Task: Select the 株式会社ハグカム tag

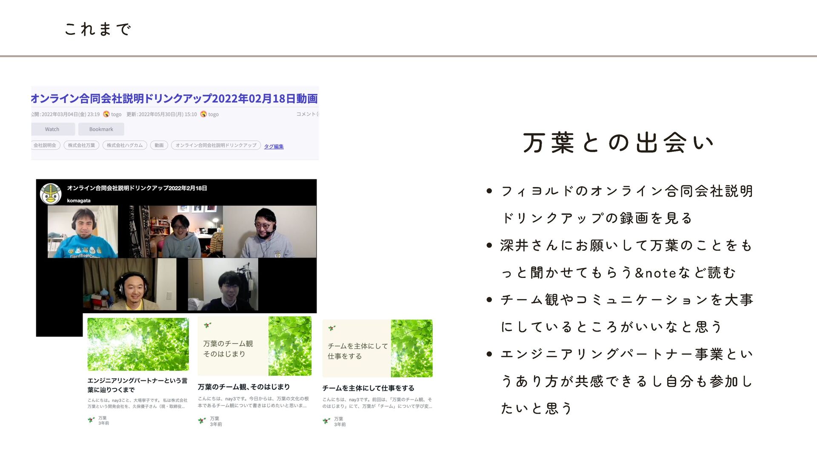Action: click(125, 145)
